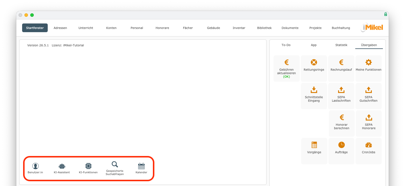
Task: Select Startfenster in the top navigation
Action: click(x=35, y=28)
